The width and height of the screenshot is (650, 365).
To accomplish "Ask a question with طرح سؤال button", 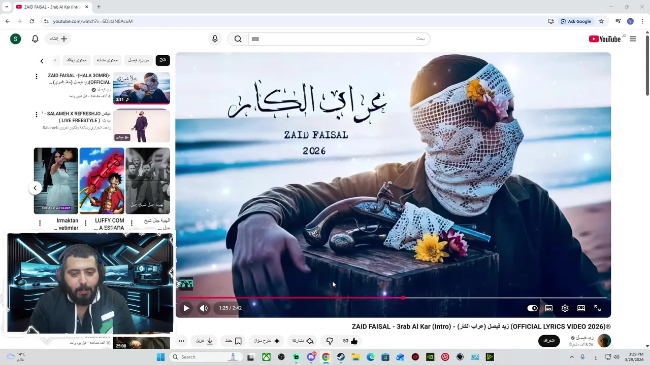I will 267,341.
